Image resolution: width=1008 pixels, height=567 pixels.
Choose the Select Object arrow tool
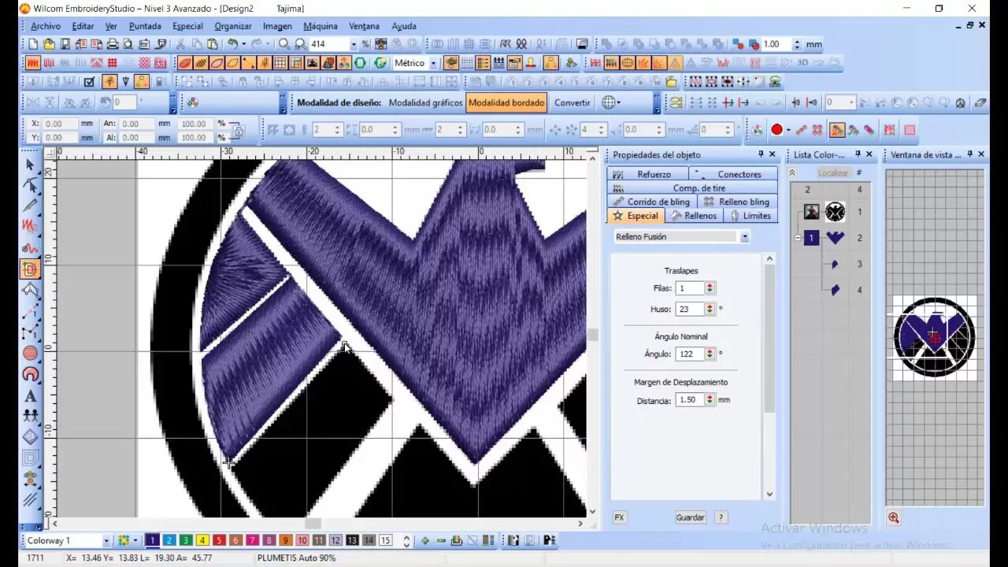(30, 164)
